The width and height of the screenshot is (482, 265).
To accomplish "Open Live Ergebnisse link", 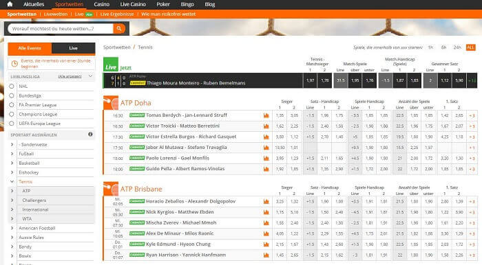I will 117,14.
